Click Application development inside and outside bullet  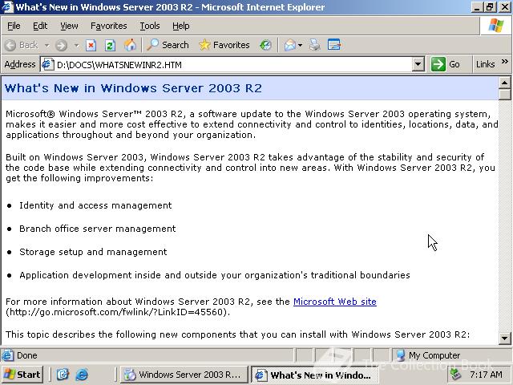[x=214, y=275]
